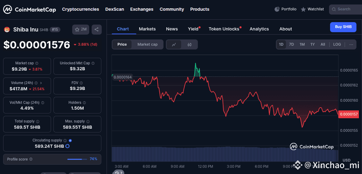Click the verified checkmark badge by Circulating supply

(x=70, y=140)
